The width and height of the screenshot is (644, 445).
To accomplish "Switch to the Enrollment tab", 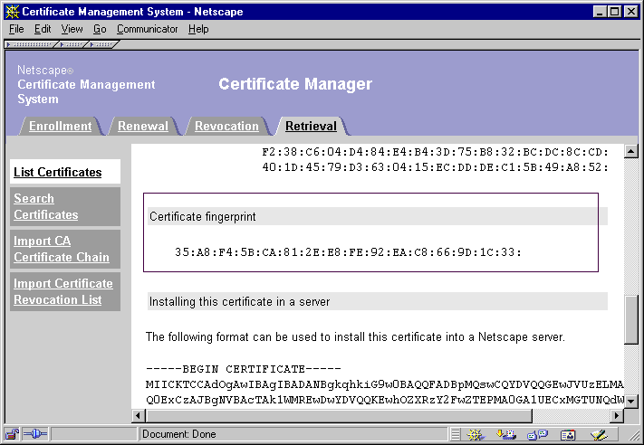I will tap(61, 126).
